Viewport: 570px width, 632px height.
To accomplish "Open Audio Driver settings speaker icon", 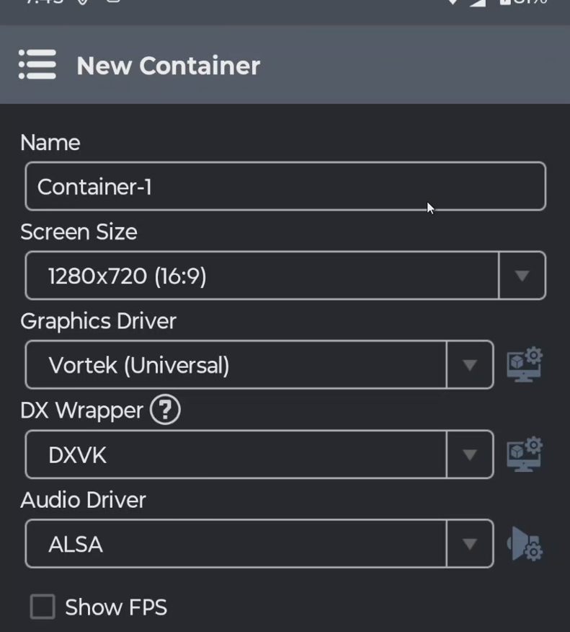I will pyautogui.click(x=525, y=544).
